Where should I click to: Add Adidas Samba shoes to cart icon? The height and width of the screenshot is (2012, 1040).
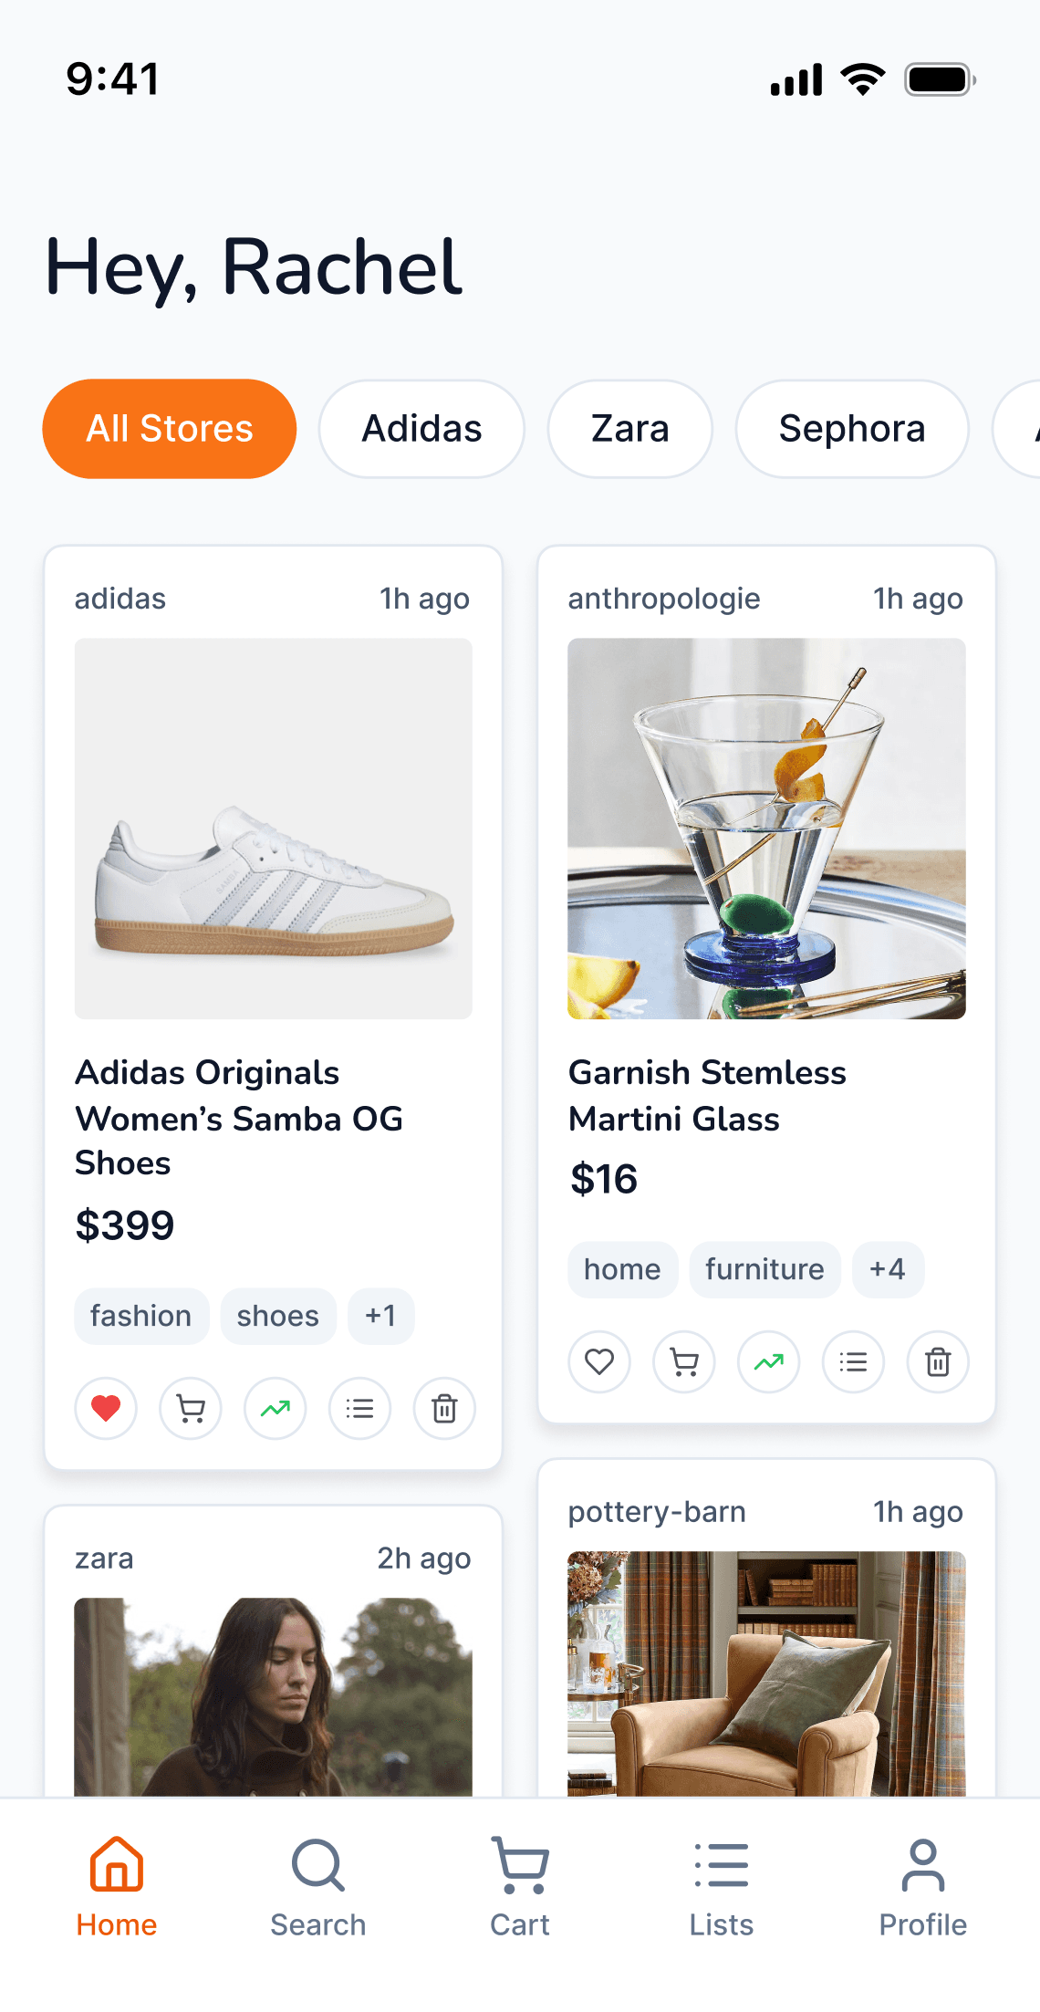click(x=191, y=1409)
